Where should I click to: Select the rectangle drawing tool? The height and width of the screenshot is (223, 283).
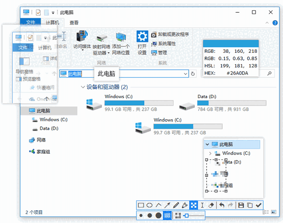coord(141,205)
